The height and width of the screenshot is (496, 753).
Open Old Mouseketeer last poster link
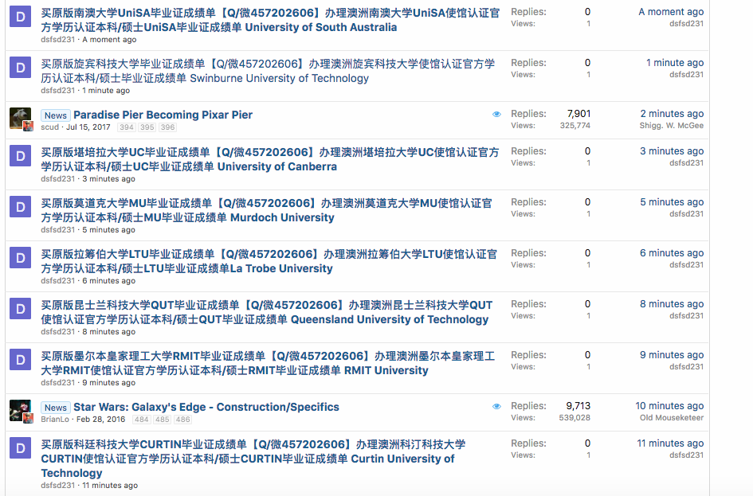pos(672,418)
